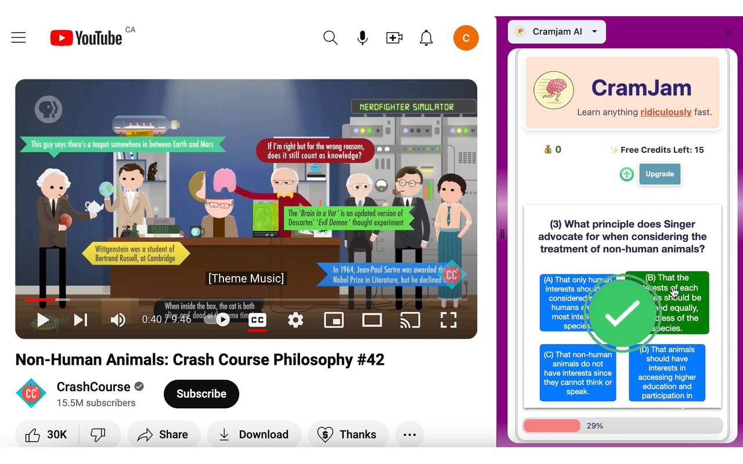Open player settings gear
The height and width of the screenshot is (464, 743).
(295, 320)
